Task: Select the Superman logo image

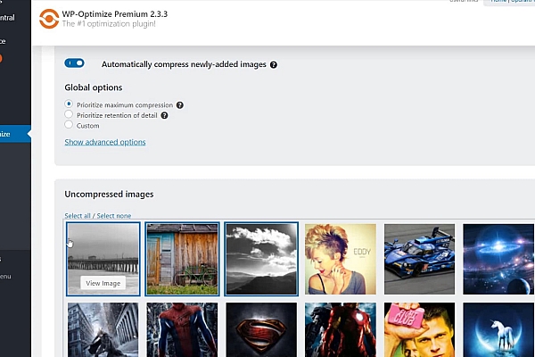Action: tap(261, 329)
